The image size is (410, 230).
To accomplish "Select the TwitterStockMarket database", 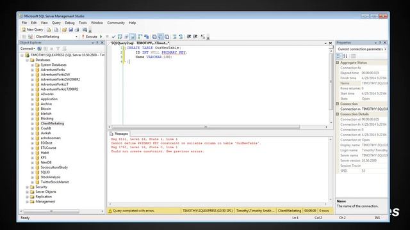I will pos(54,182).
